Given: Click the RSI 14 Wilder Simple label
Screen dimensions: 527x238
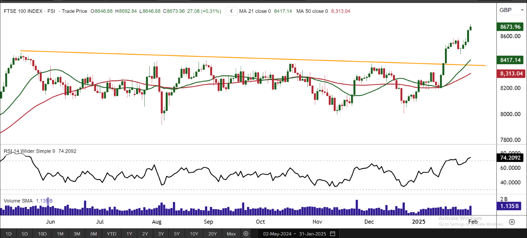Looking at the screenshot, I should pyautogui.click(x=29, y=151).
